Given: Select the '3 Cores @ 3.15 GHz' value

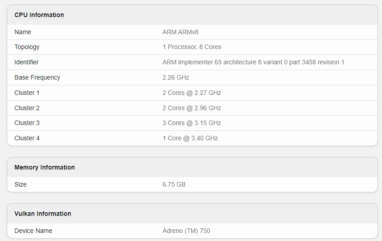Looking at the screenshot, I should (x=192, y=123).
